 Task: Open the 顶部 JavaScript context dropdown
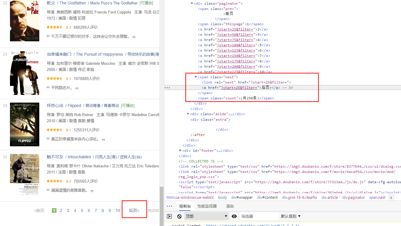tap(206, 216)
